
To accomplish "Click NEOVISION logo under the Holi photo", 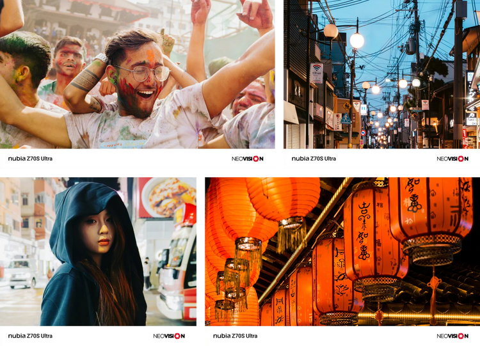I will tap(247, 159).
